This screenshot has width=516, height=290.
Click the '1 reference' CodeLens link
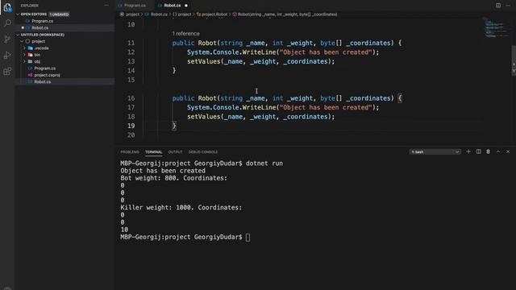tap(185, 34)
